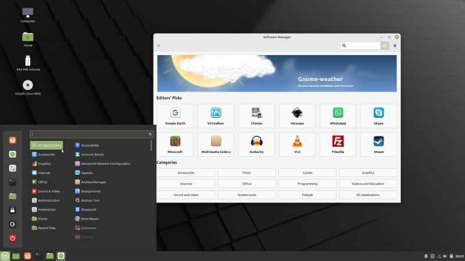465x261 pixels.
Task: Go back in Software Manager
Action: [x=159, y=46]
